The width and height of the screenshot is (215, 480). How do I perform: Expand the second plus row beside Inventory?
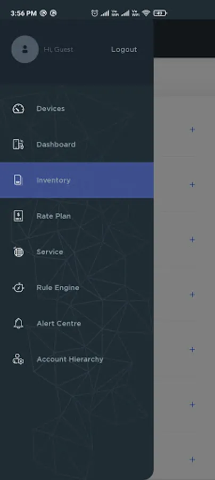[192, 185]
